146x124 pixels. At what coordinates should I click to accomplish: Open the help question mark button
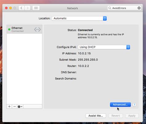[x=134, y=105]
